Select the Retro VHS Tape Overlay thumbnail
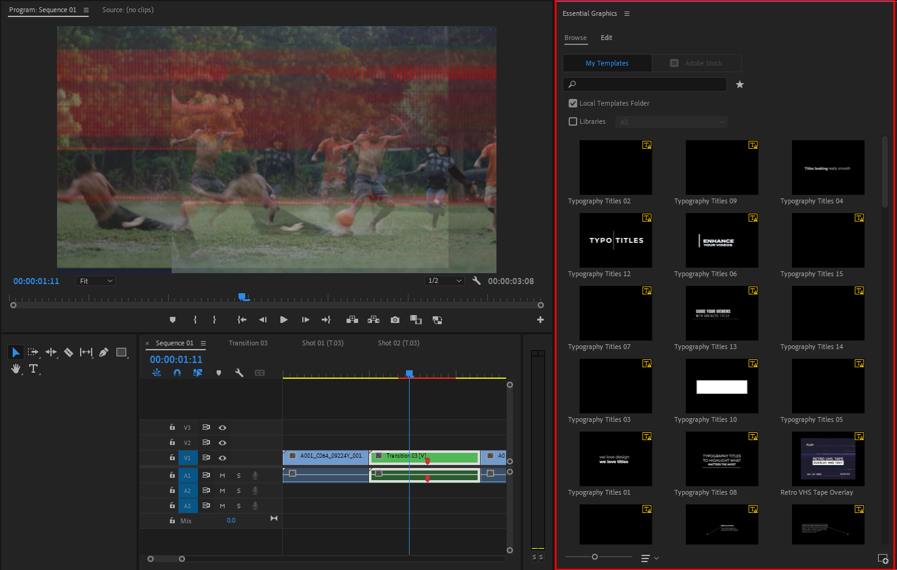Viewport: 897px width, 570px height. [x=828, y=459]
